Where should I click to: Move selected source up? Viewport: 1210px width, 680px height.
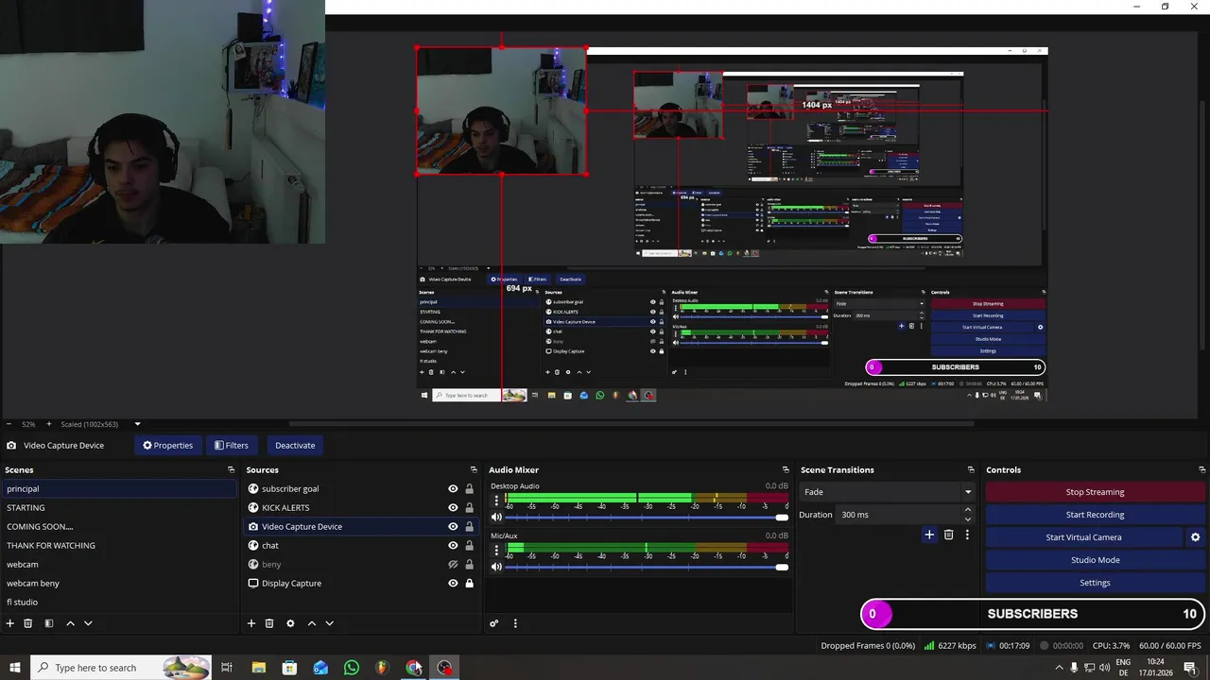coord(312,623)
